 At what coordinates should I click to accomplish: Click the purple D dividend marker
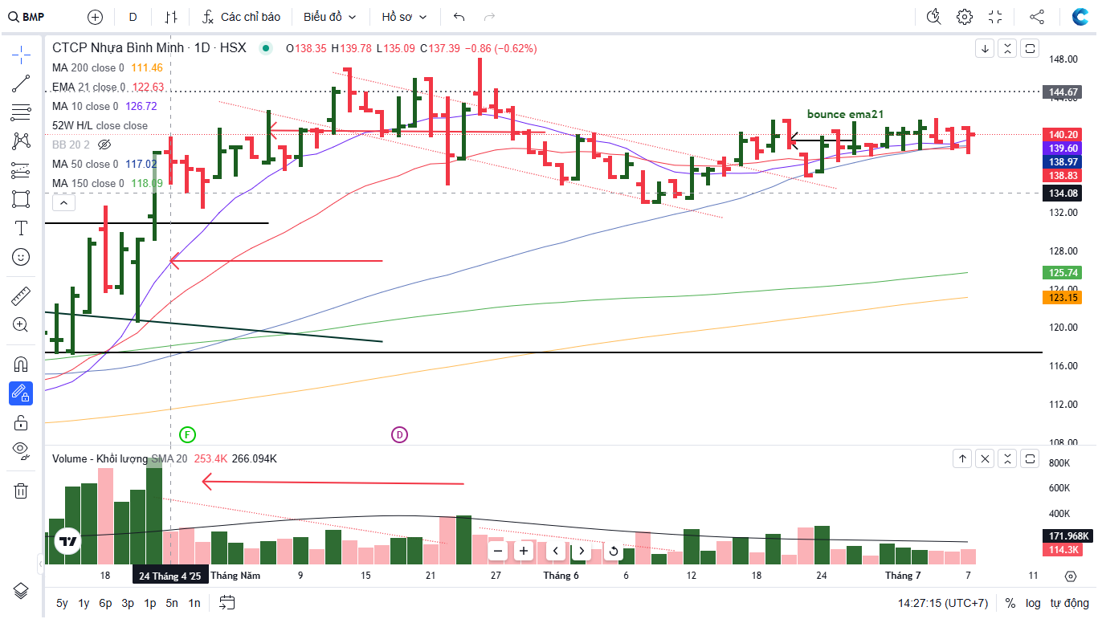pos(399,435)
